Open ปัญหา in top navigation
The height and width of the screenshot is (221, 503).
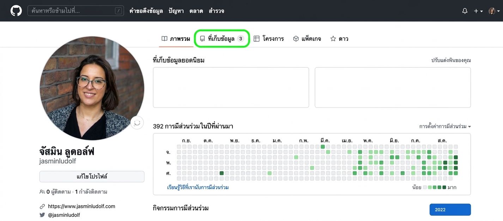pos(176,11)
